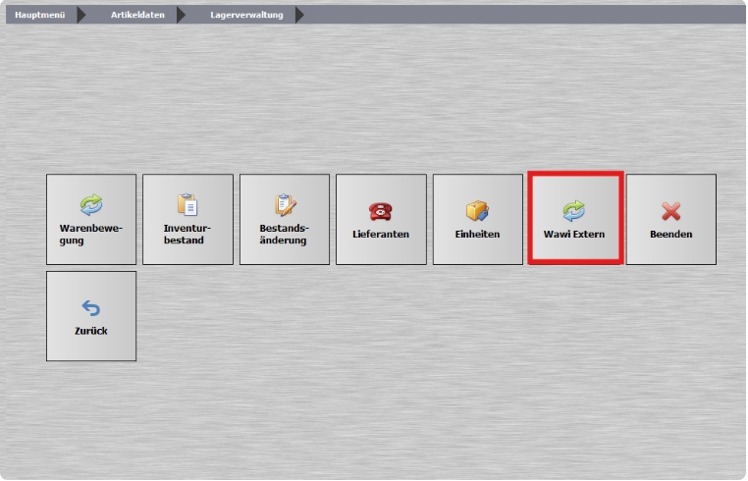Viewport: 748px width, 481px height.
Task: Navigate to Artikeldaten breadcrumb
Action: point(137,15)
